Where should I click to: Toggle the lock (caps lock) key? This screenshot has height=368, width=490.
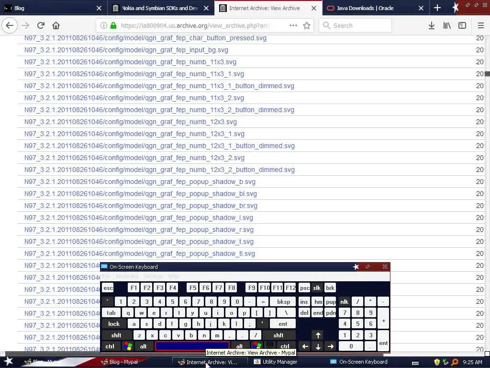point(114,324)
